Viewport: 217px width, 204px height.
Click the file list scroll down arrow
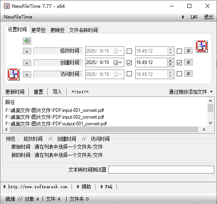click(x=211, y=123)
